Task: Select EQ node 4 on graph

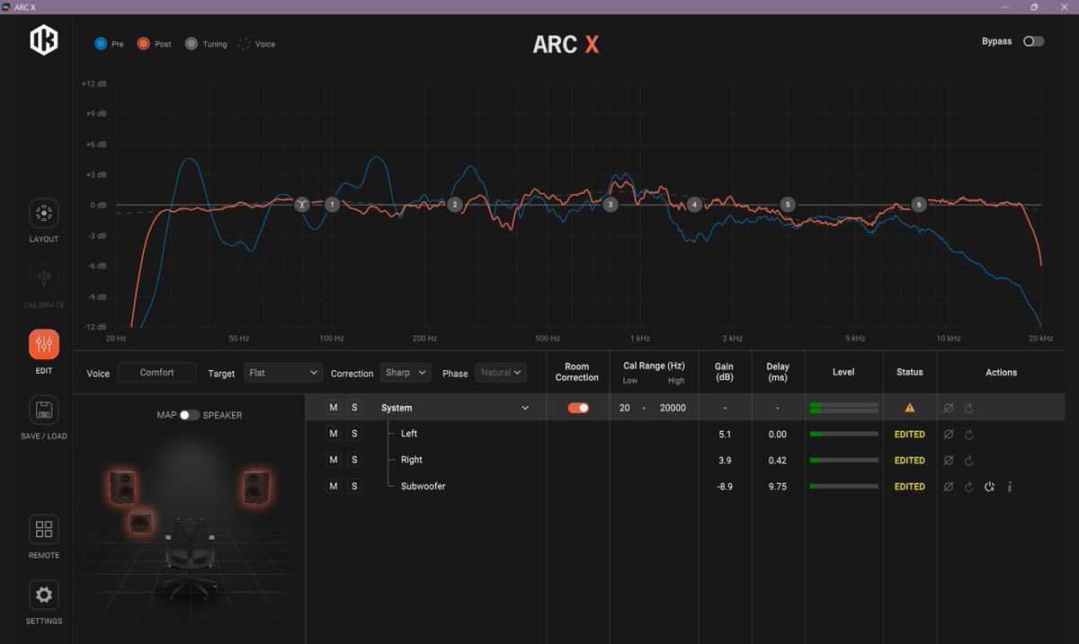Action: [x=694, y=205]
